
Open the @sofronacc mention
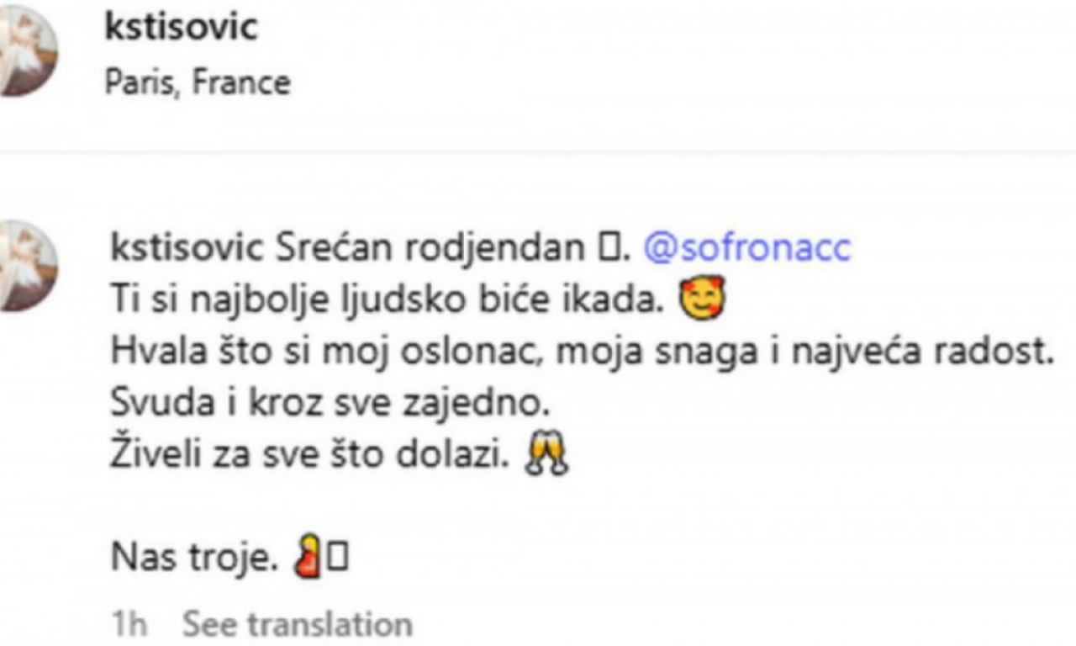(x=747, y=248)
